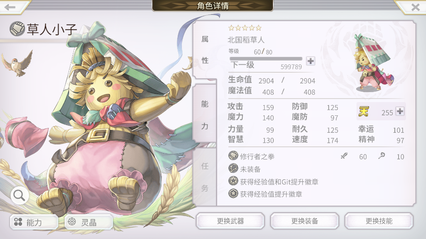Open the 能力 button at bottom left
This screenshot has width=426, height=239.
click(x=34, y=222)
